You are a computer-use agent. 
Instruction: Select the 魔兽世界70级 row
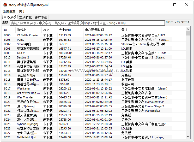94,84
